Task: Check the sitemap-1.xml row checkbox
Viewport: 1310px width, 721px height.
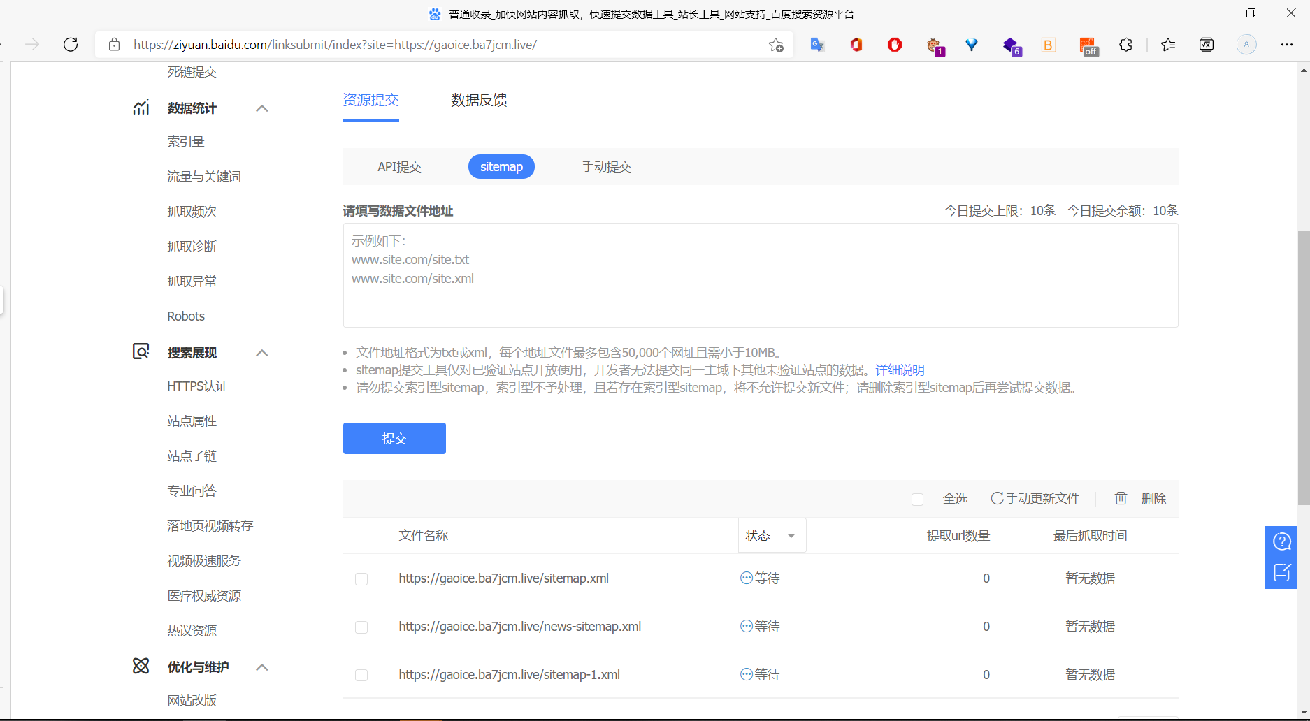Action: 361,676
